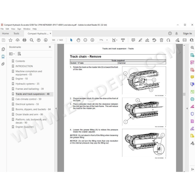Activate the hand pan tool
The height and width of the screenshot is (195, 195).
click(x=78, y=40)
